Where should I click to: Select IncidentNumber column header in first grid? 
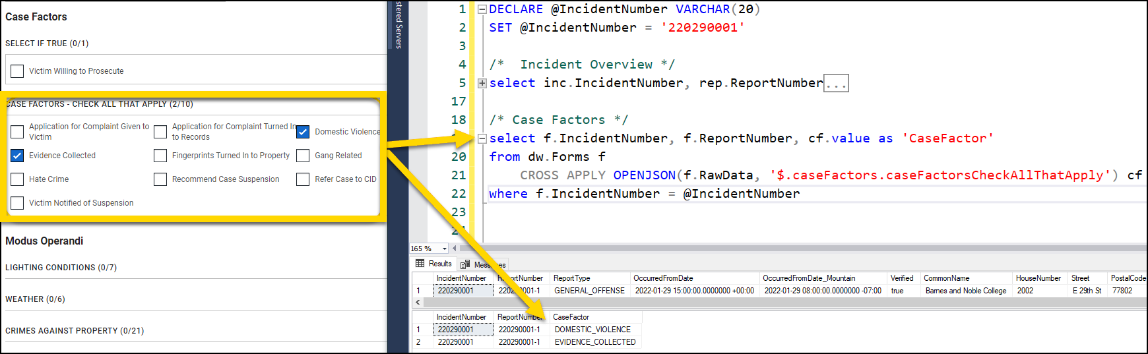(x=463, y=278)
